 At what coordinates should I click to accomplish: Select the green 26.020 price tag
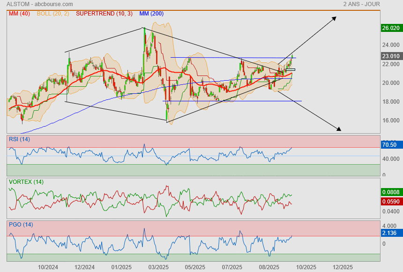(391, 29)
